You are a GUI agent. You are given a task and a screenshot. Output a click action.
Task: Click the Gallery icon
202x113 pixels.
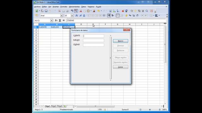[139, 11]
